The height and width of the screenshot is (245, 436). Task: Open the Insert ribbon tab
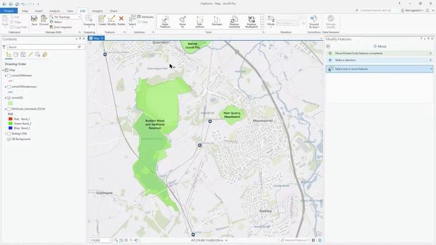(x=39, y=11)
